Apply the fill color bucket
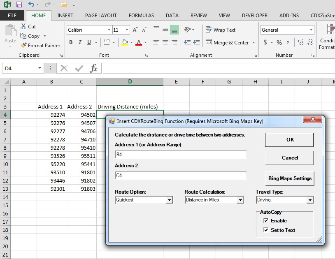 125,42
